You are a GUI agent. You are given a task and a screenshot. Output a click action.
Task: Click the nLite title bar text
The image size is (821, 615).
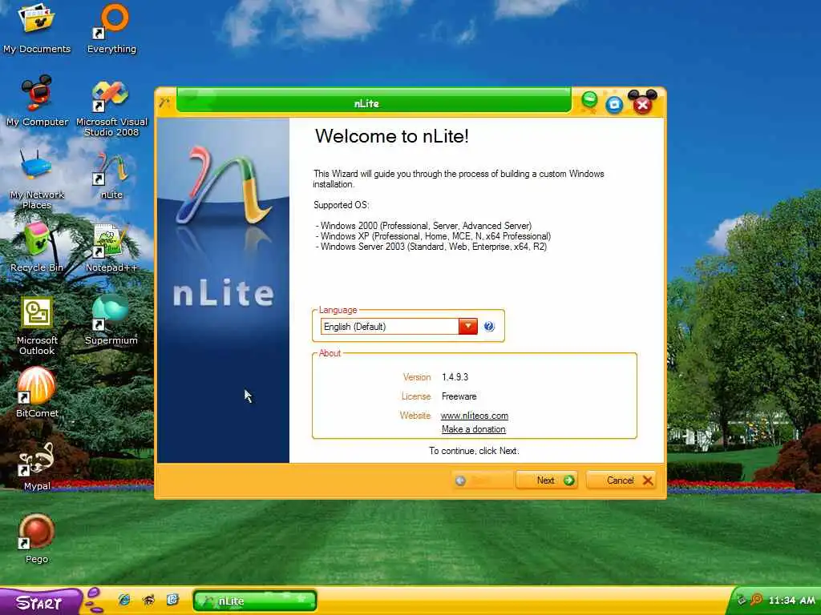[x=366, y=103]
